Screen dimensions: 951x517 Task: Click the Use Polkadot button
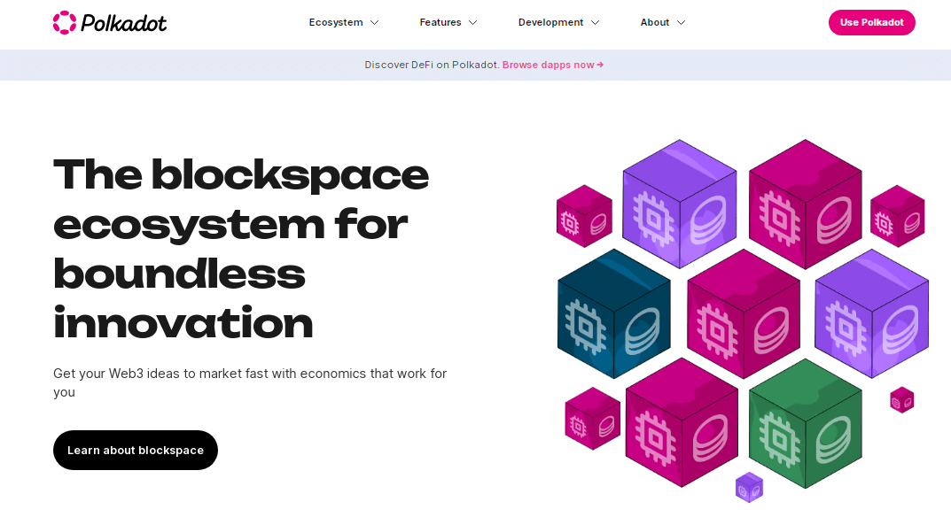(x=871, y=22)
